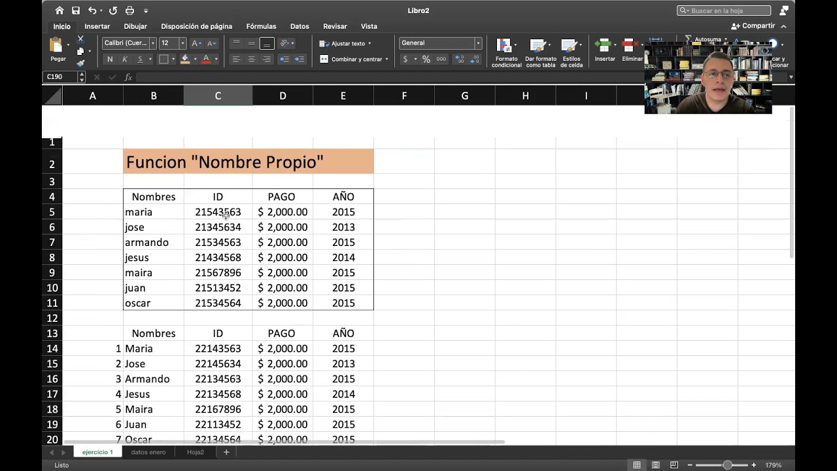
Task: Decrease the cell indent
Action: coord(284,59)
